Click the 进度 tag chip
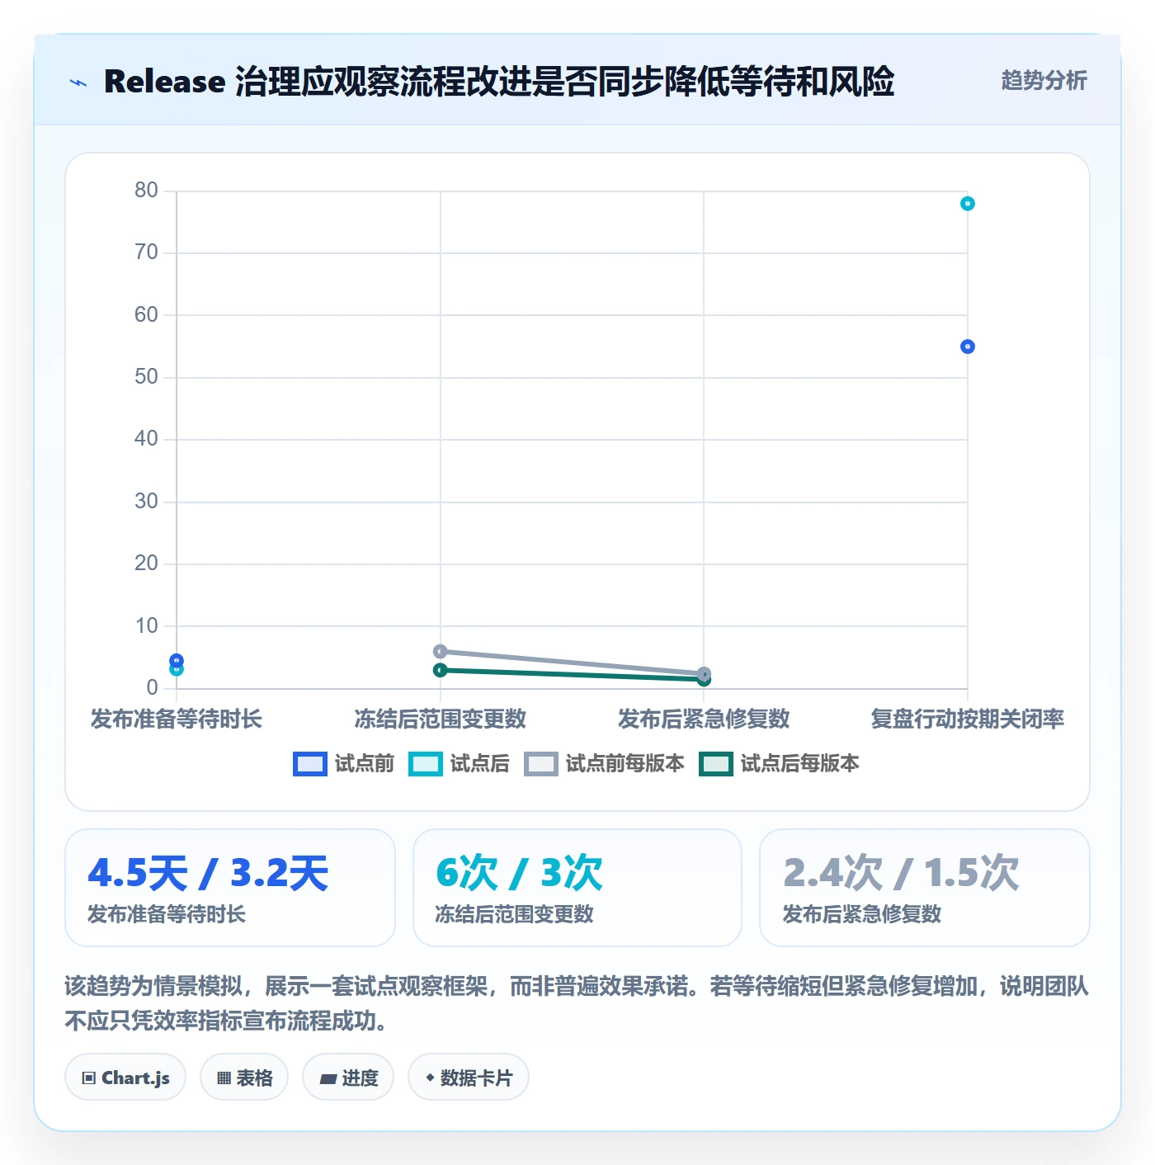The image size is (1155, 1165). click(348, 1078)
